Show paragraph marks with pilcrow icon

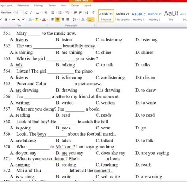pos(93,13)
